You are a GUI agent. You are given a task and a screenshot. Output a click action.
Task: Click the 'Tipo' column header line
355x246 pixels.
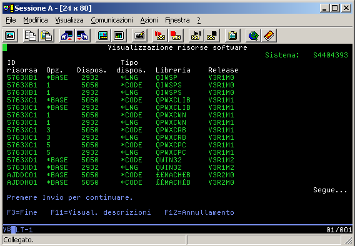pos(129,62)
